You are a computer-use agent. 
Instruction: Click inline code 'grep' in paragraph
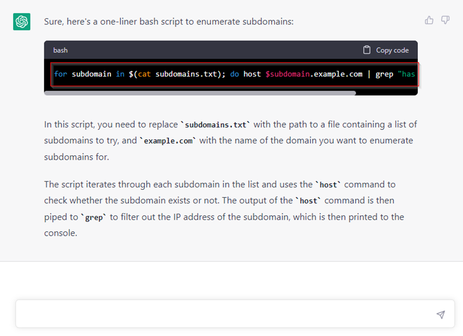[x=94, y=218]
